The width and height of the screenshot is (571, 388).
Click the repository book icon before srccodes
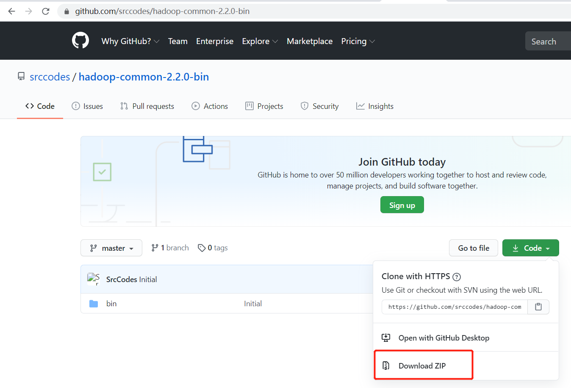tap(21, 76)
